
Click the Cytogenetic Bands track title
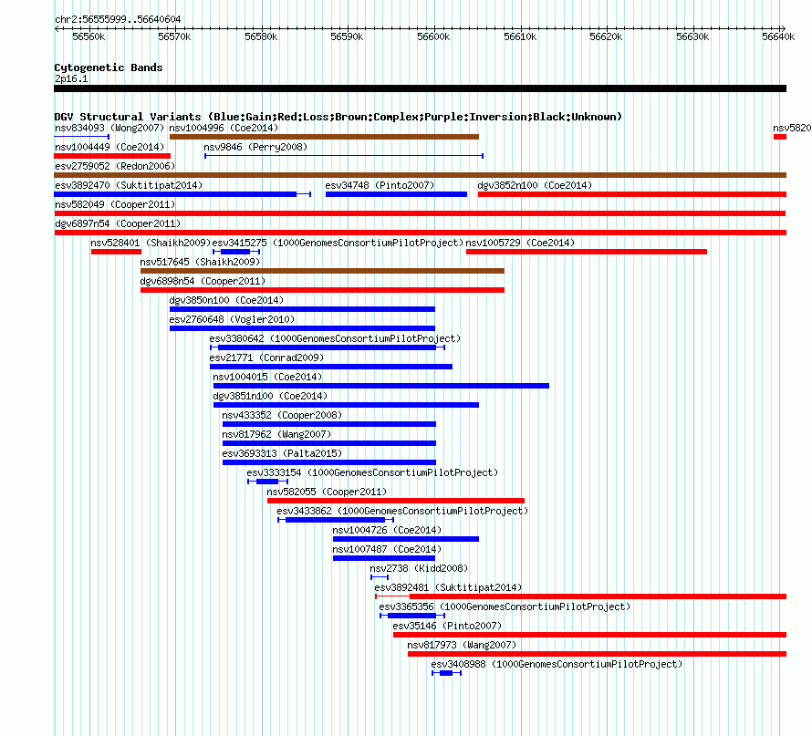(x=109, y=67)
